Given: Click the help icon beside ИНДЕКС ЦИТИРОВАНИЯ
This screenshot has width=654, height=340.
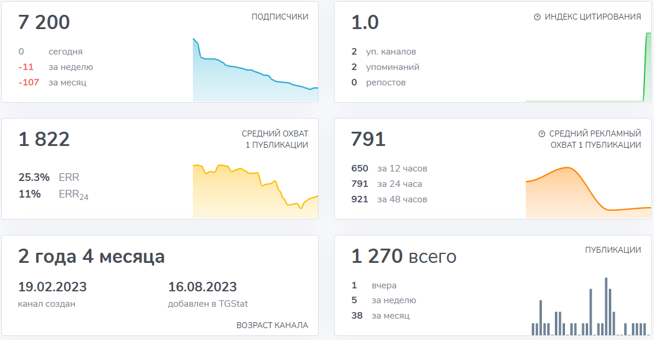Looking at the screenshot, I should [537, 17].
